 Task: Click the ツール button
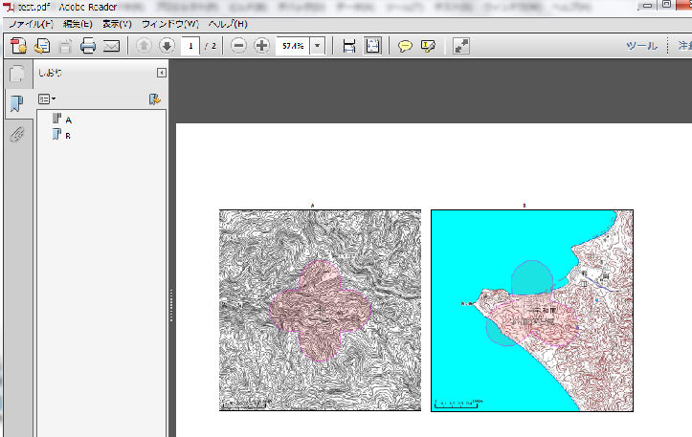[640, 46]
